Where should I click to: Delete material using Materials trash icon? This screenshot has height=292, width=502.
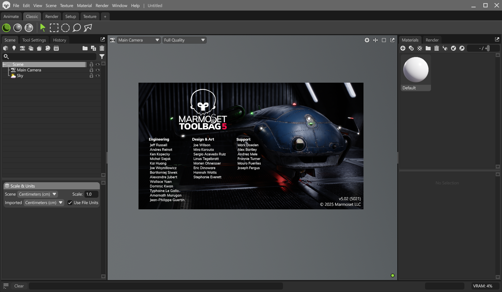pyautogui.click(x=437, y=48)
